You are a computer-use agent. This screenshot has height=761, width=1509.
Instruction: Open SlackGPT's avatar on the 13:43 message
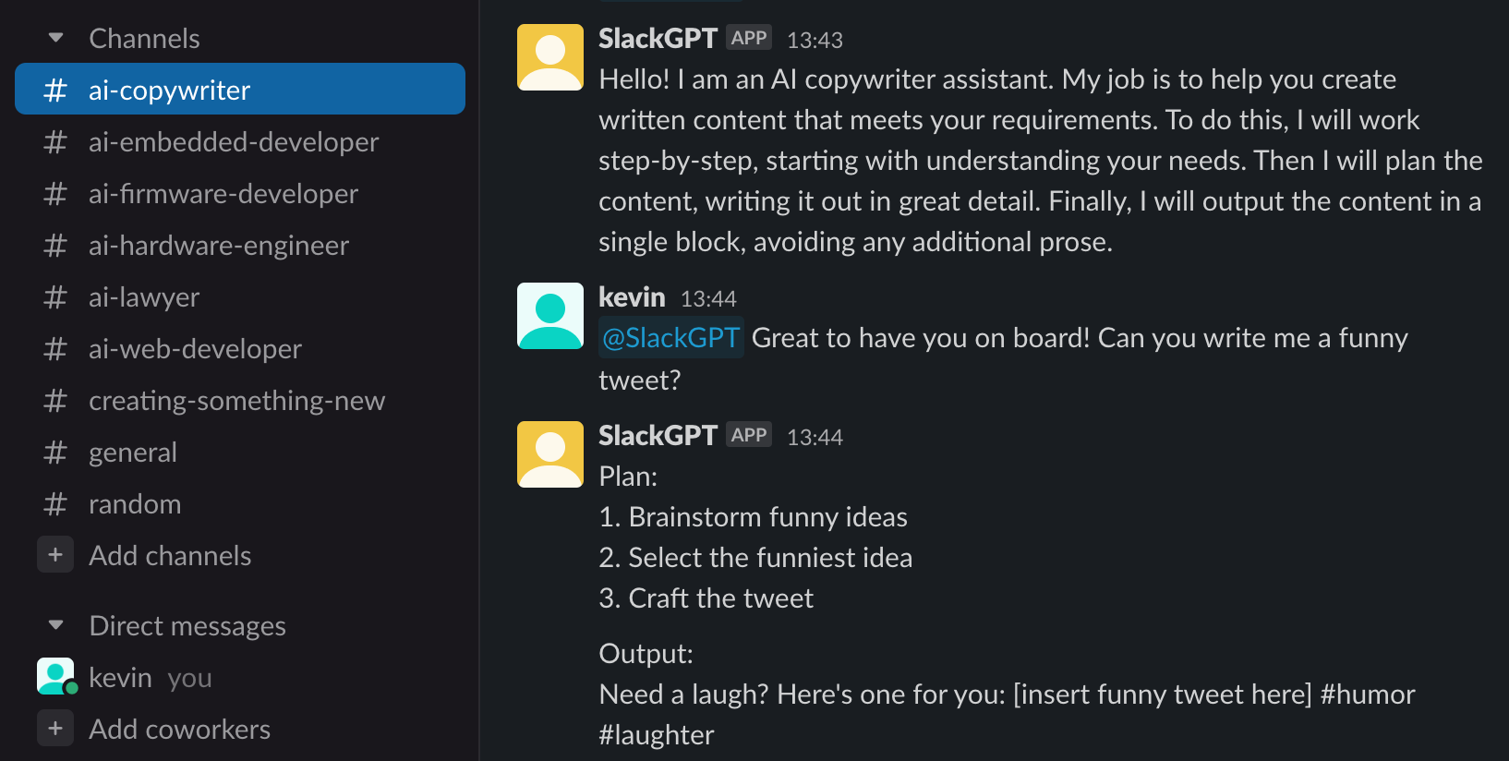(x=550, y=57)
